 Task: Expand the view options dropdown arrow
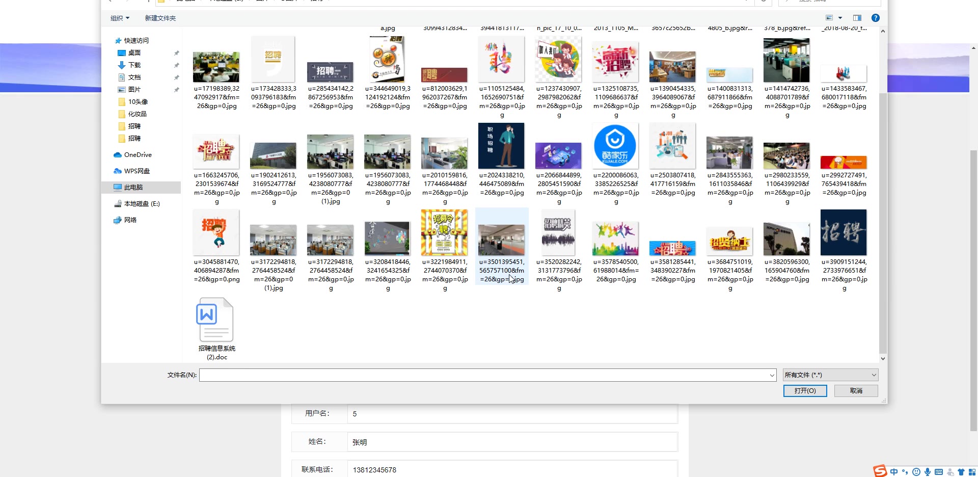point(840,18)
